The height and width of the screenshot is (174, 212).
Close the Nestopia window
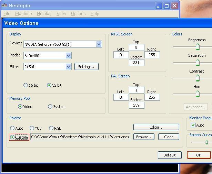pyautogui.click(x=174, y=6)
